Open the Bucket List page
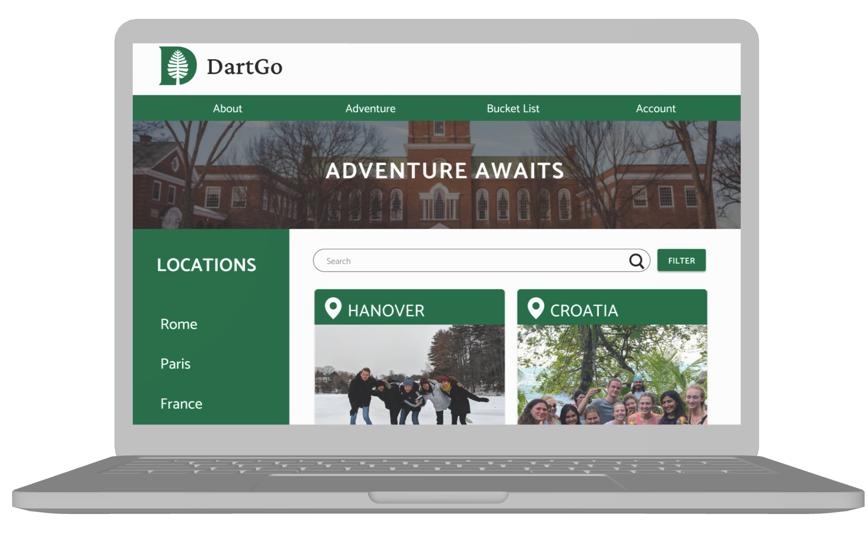The height and width of the screenshot is (555, 867). tap(513, 108)
